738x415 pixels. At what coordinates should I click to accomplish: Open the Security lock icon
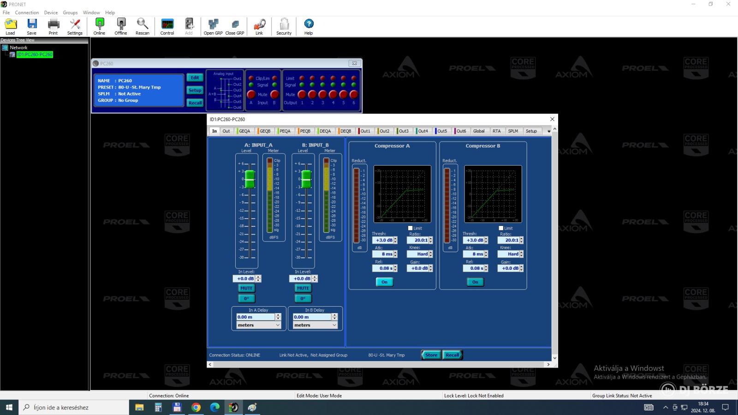coord(284,24)
